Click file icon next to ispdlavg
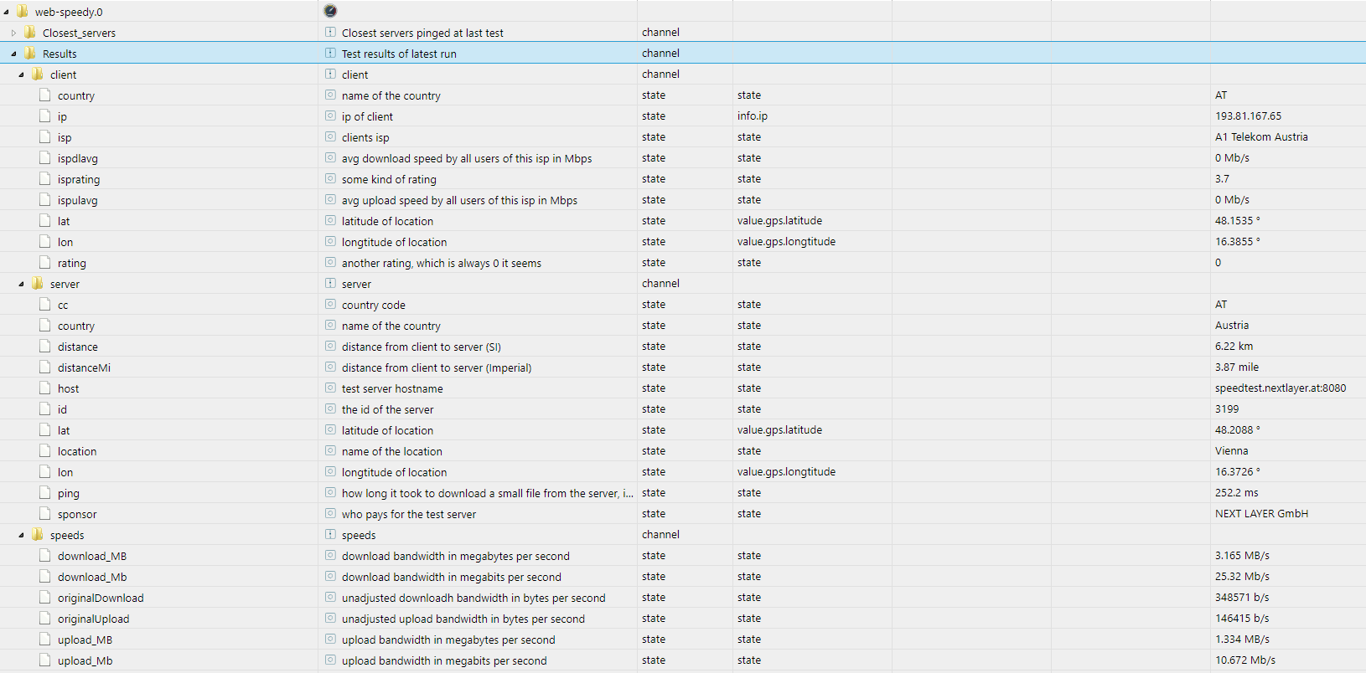The image size is (1366, 673). click(x=45, y=157)
